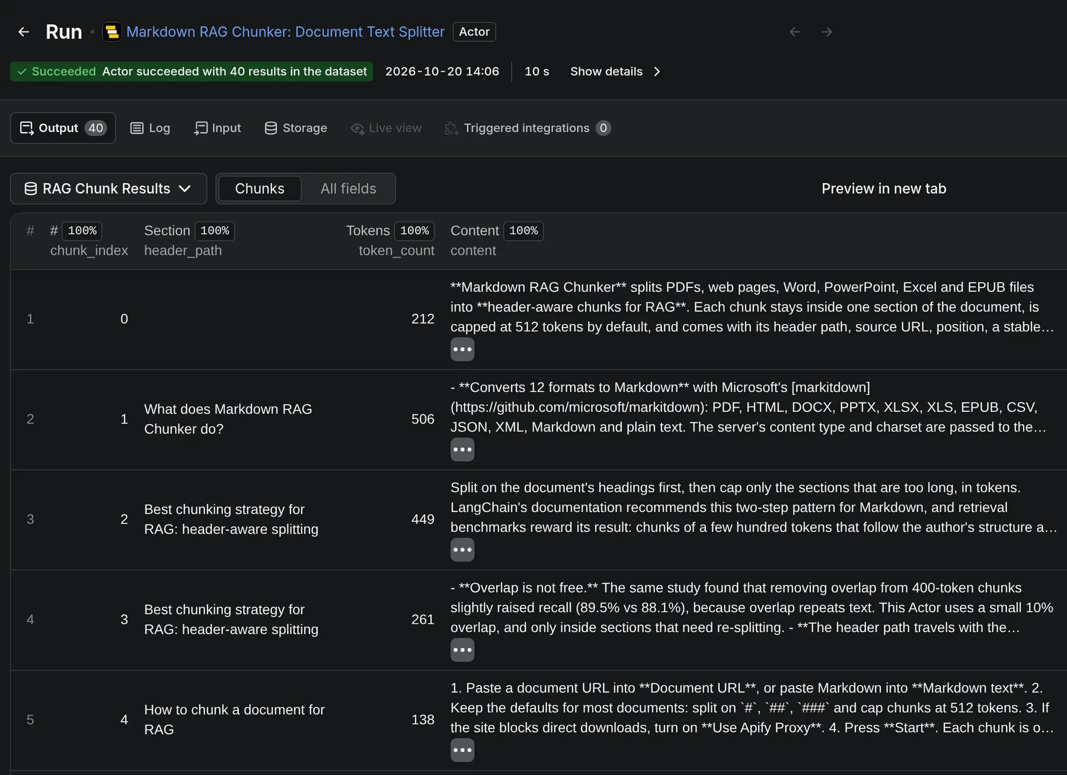Click section 'How to chunk a document for RAG'

(234, 719)
